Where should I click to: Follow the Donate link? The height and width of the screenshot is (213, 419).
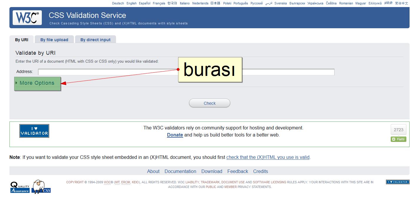tap(175, 135)
